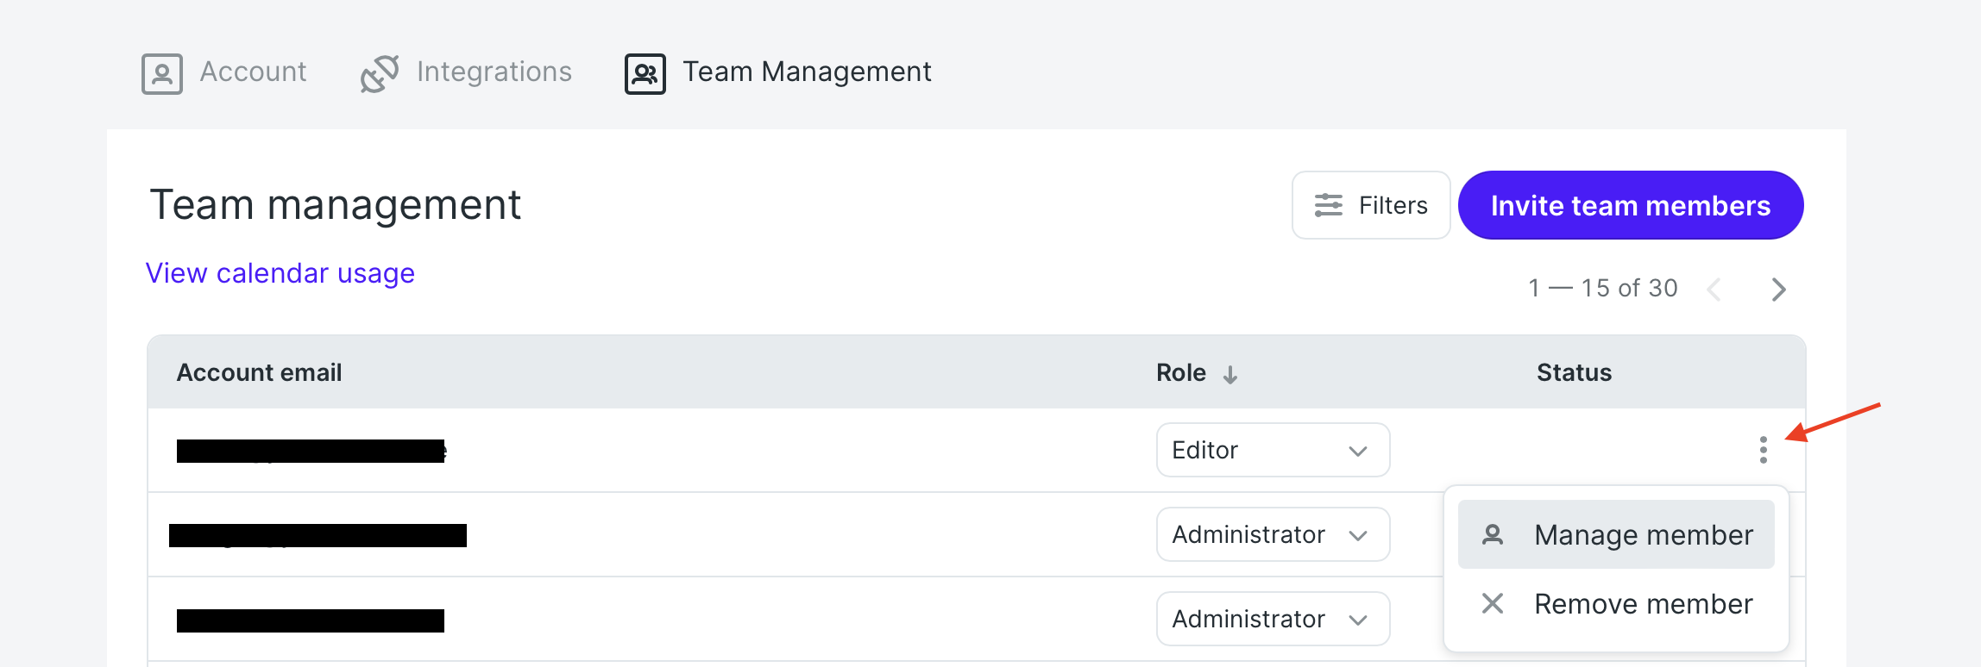Viewport: 1981px width, 667px height.
Task: Open the Account tab
Action: tap(224, 72)
